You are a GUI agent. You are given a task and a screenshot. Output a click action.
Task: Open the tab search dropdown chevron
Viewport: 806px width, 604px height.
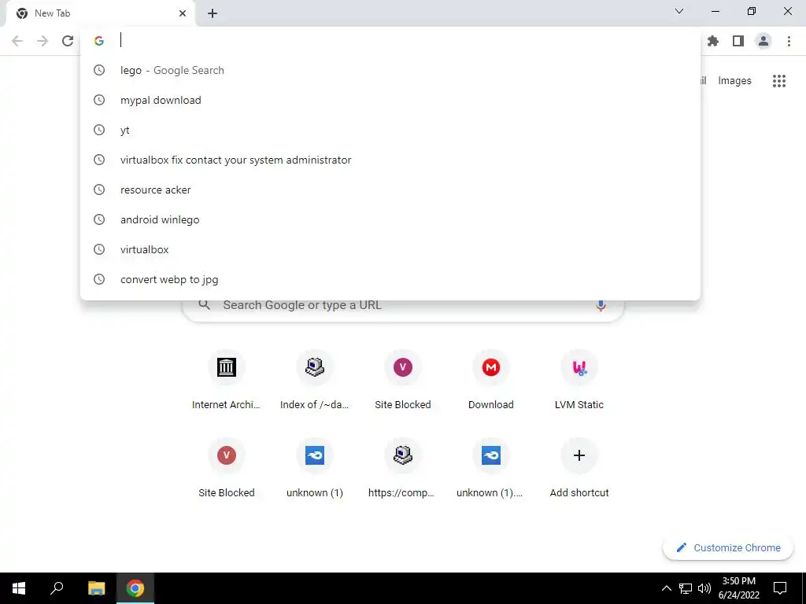679,11
